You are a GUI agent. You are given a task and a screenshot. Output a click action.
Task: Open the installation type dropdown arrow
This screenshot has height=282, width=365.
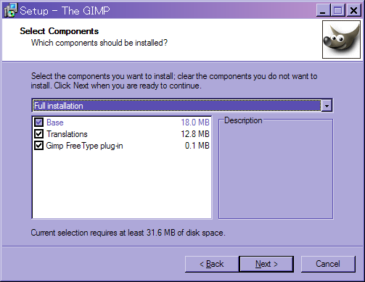327,106
